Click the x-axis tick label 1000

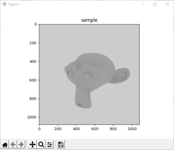(x=132, y=129)
